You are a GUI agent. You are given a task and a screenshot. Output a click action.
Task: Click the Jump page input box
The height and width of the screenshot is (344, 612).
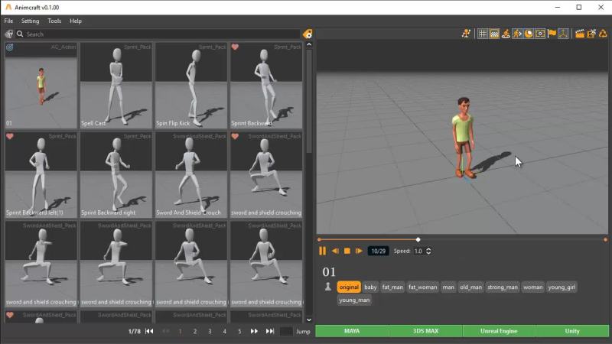tap(286, 331)
